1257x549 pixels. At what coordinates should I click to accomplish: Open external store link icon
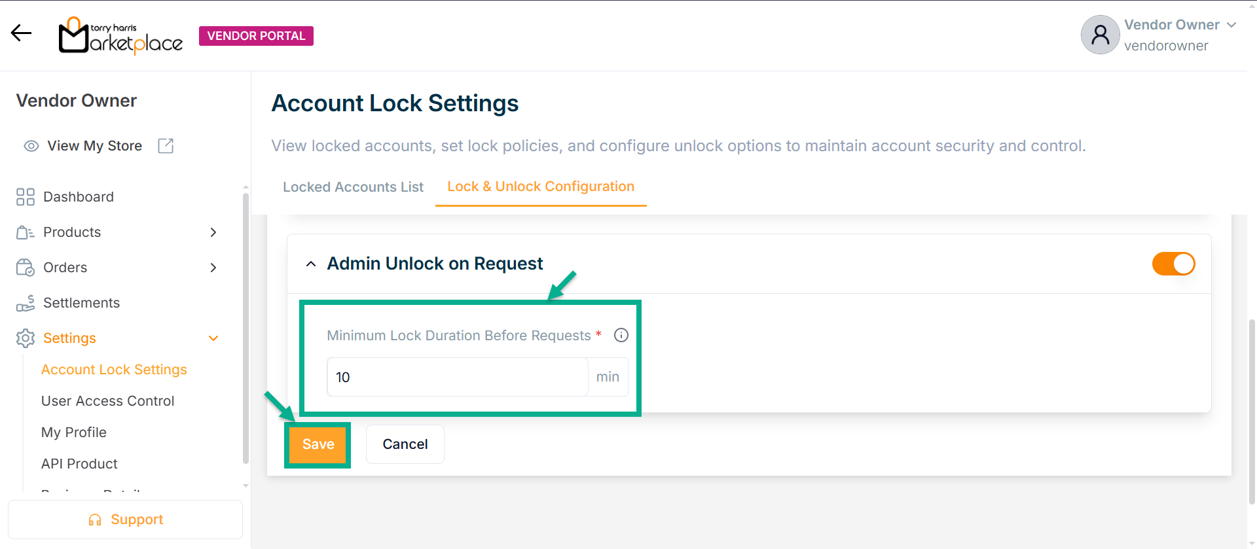tap(166, 146)
